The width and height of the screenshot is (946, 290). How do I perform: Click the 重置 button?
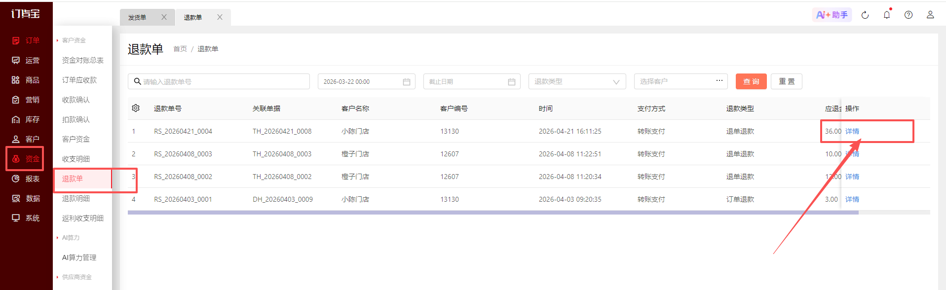[x=787, y=81]
